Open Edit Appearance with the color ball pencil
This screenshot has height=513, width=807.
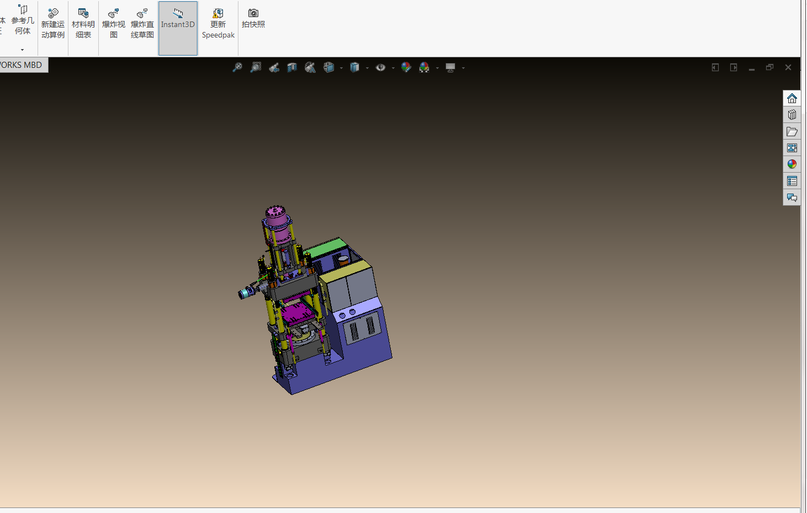pos(406,67)
